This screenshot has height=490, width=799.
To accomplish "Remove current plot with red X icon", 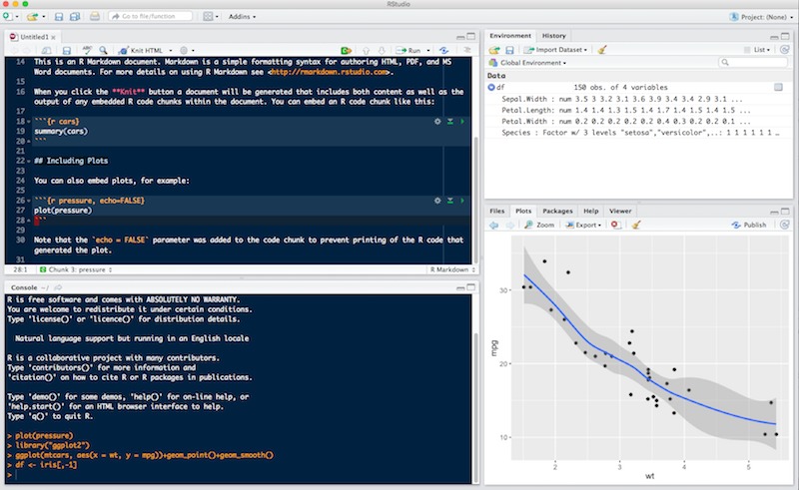I will [x=614, y=226].
